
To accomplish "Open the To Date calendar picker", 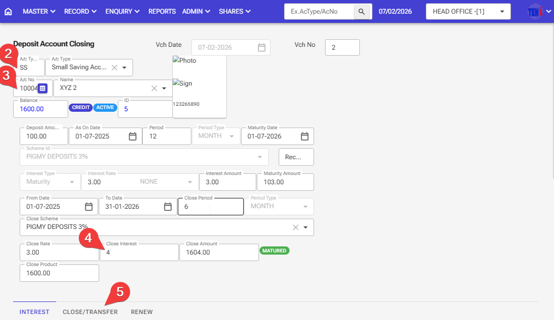I will (168, 207).
